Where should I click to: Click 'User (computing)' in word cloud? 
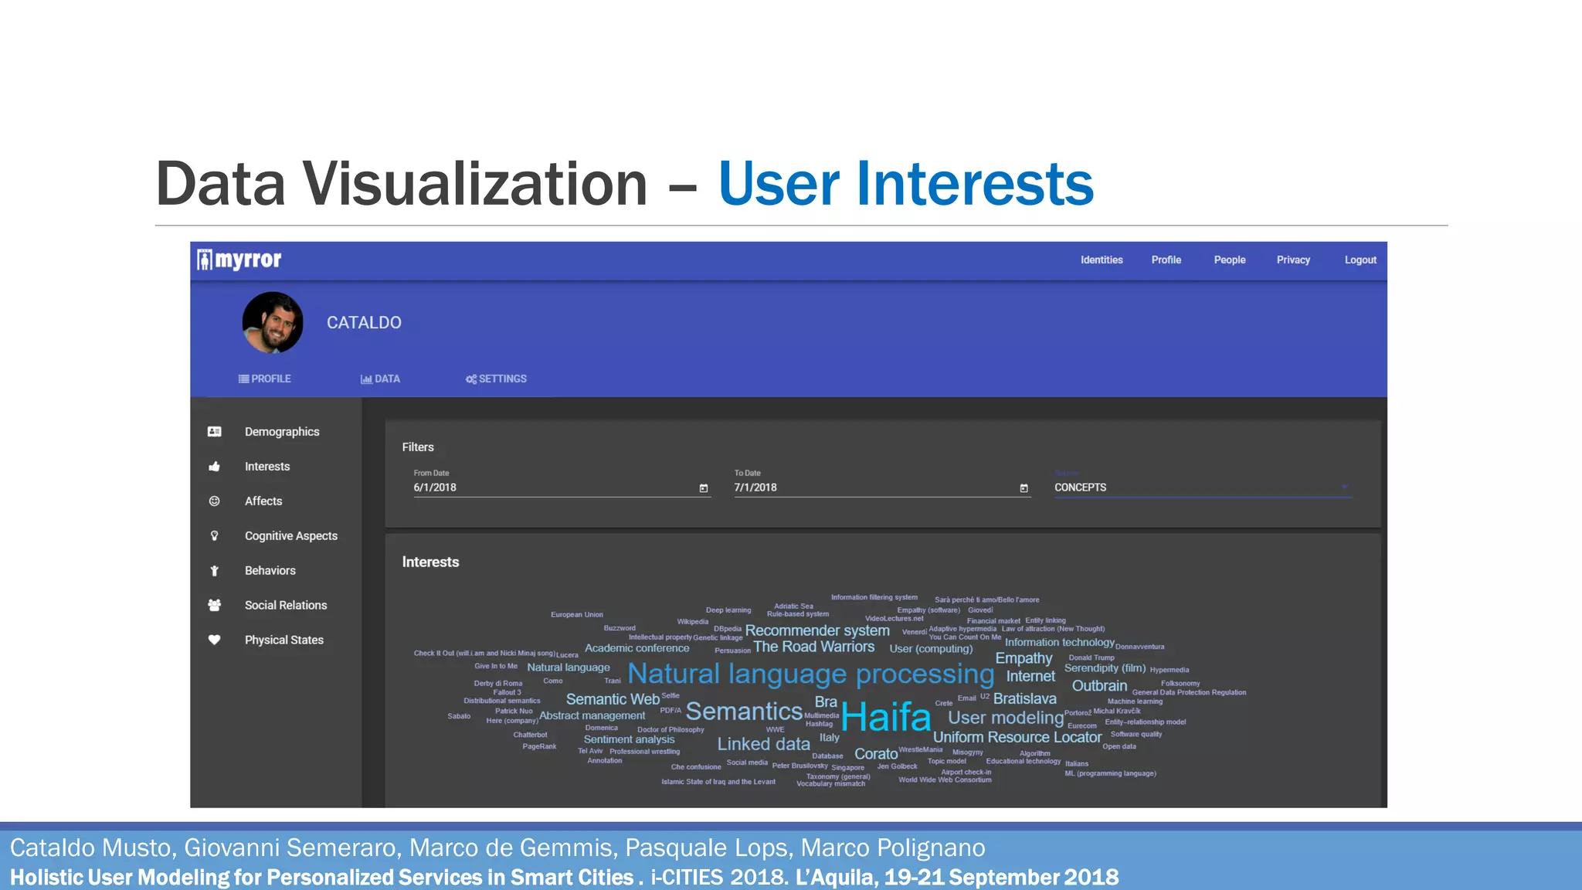pyautogui.click(x=931, y=648)
